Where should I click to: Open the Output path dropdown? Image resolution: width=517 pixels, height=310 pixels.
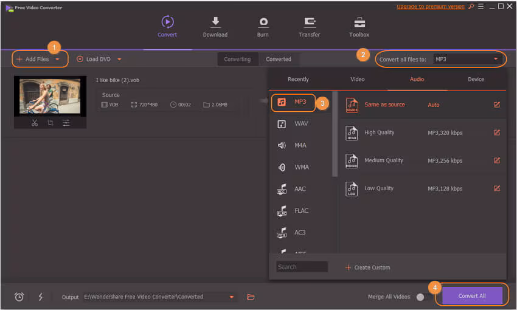(232, 297)
